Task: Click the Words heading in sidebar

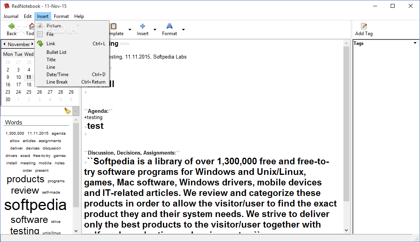Action: tap(14, 123)
